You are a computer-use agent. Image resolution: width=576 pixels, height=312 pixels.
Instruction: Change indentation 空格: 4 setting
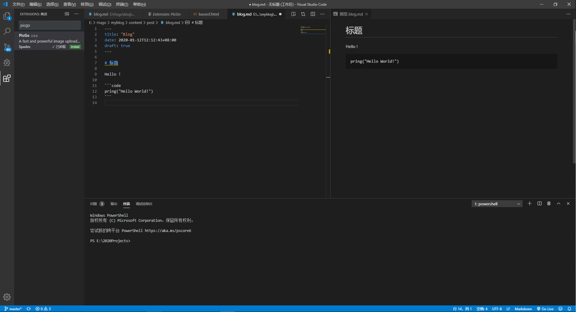click(482, 309)
